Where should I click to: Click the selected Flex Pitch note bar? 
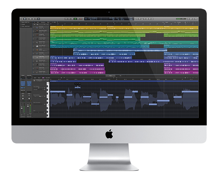pyautogui.click(x=78, y=88)
